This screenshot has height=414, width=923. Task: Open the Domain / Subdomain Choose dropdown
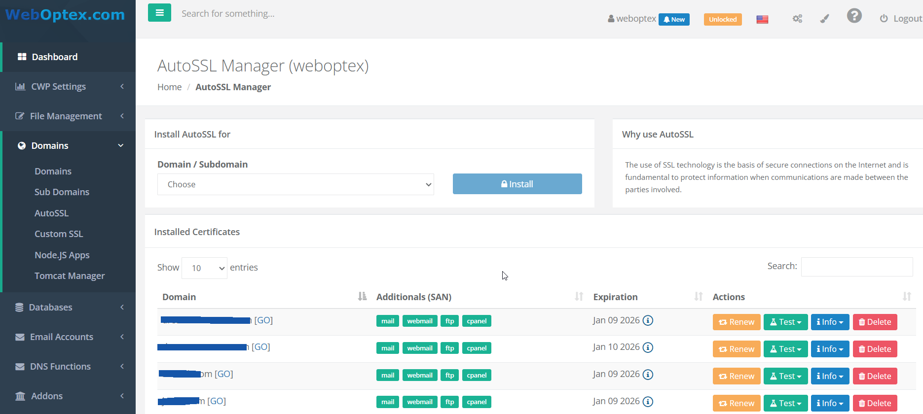pos(295,184)
